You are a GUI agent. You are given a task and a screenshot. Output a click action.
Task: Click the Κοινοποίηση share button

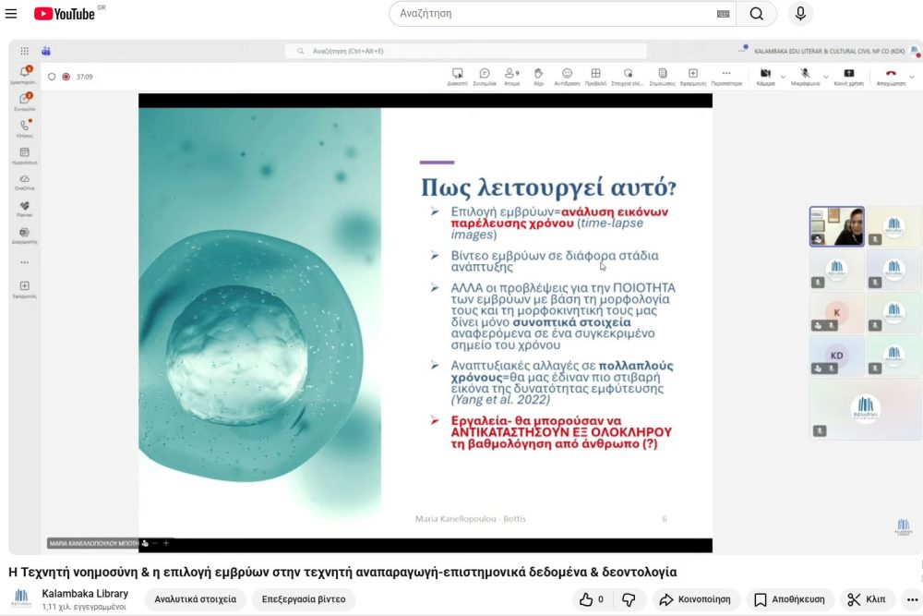click(x=695, y=599)
